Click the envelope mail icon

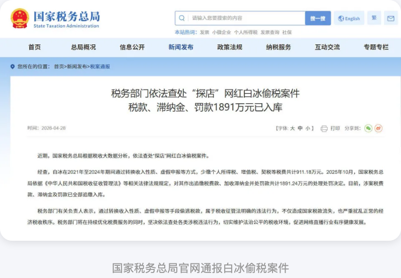pos(390,18)
